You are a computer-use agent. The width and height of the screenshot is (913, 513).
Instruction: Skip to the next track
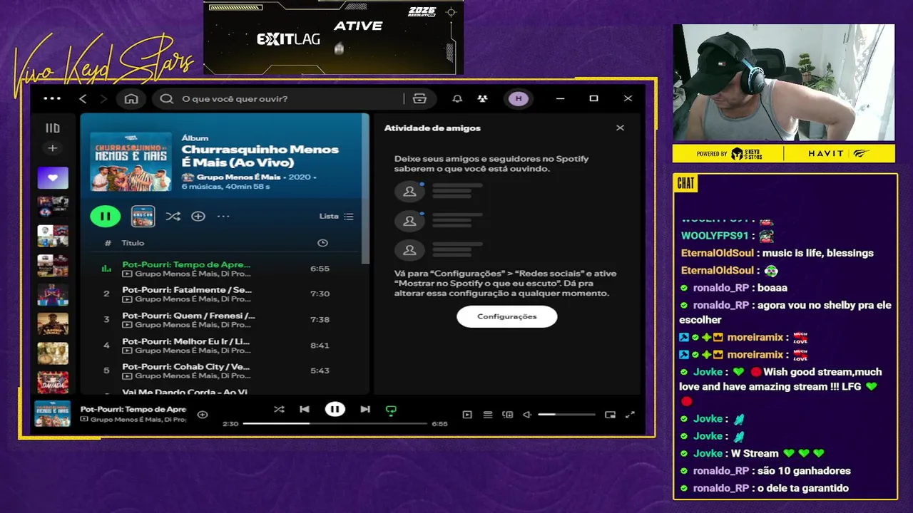click(365, 409)
